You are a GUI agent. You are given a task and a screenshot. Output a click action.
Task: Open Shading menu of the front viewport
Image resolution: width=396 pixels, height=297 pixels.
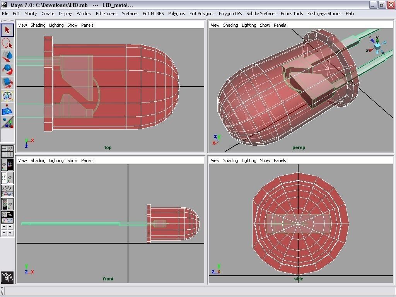pos(38,160)
